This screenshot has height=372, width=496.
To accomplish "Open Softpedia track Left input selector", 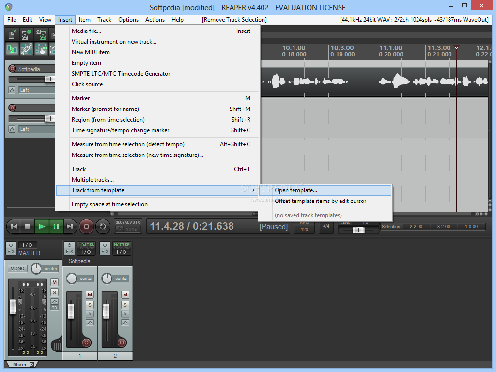I will point(36,90).
